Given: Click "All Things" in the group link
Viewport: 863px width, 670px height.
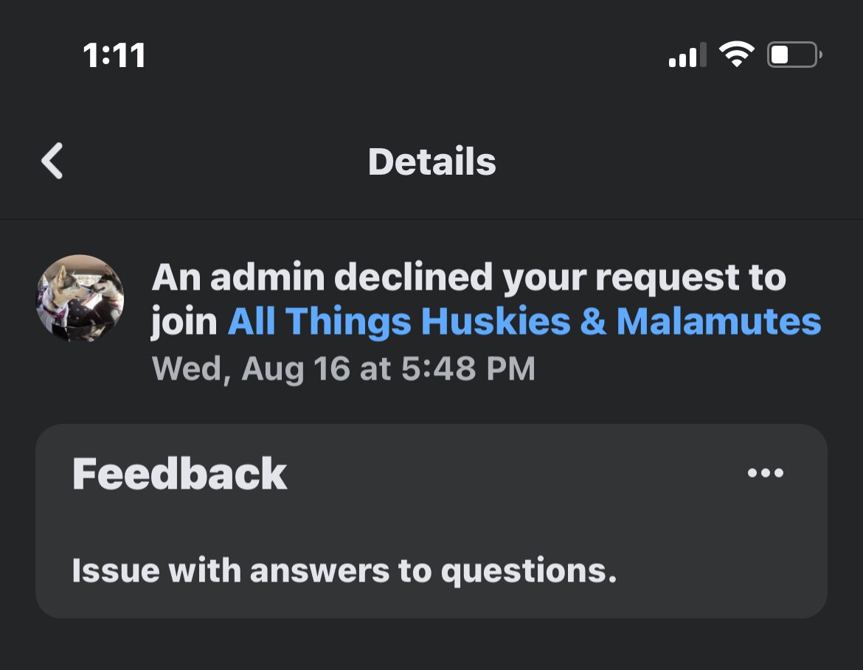Looking at the screenshot, I should [319, 322].
